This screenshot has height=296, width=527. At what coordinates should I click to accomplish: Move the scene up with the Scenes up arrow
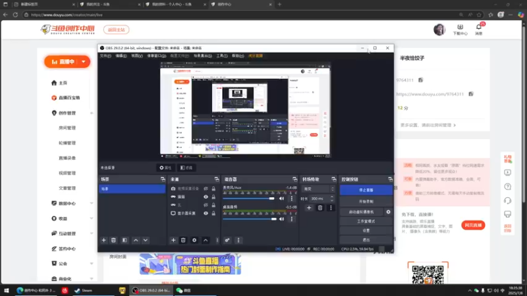(136, 240)
